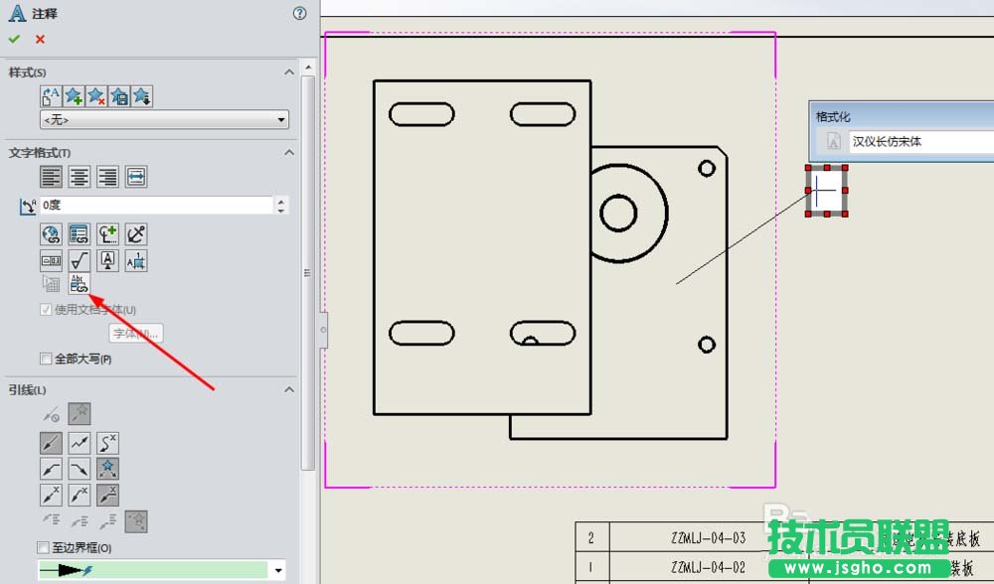The width and height of the screenshot is (994, 584).
Task: Click the property panel vertical scrollbar thumb
Action: tap(308, 273)
